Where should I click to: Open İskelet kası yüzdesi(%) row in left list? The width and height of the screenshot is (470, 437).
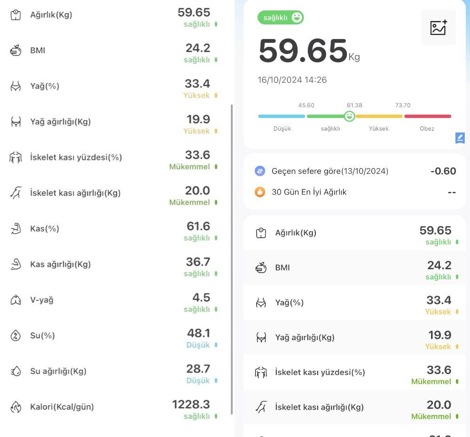[113, 157]
